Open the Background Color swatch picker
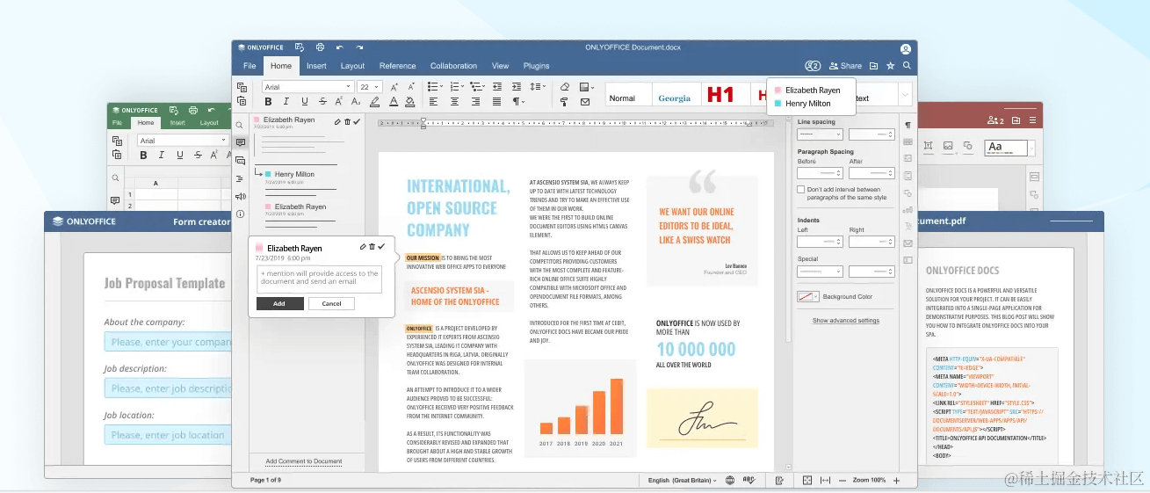1150x493 pixels. pos(807,297)
